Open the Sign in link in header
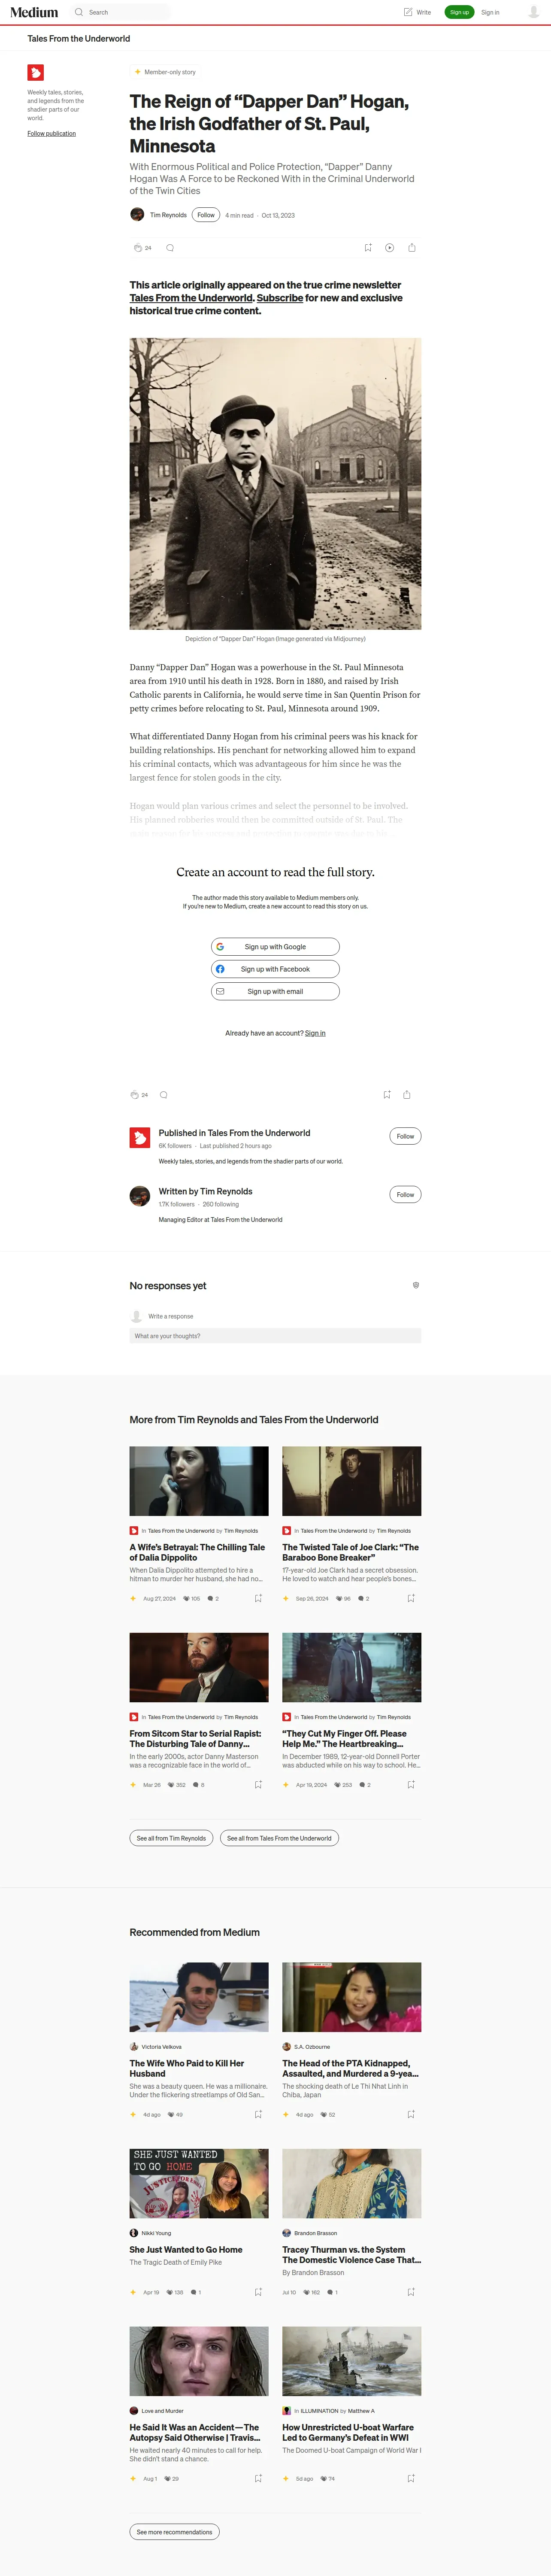Image resolution: width=551 pixels, height=2576 pixels. (x=490, y=12)
